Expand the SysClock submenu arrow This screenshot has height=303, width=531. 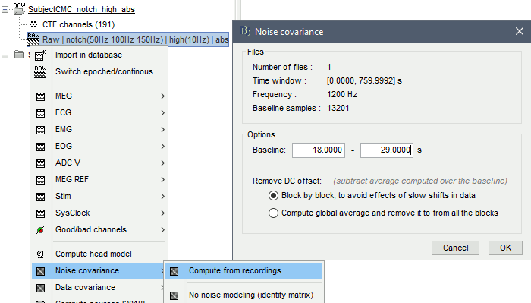tap(162, 213)
